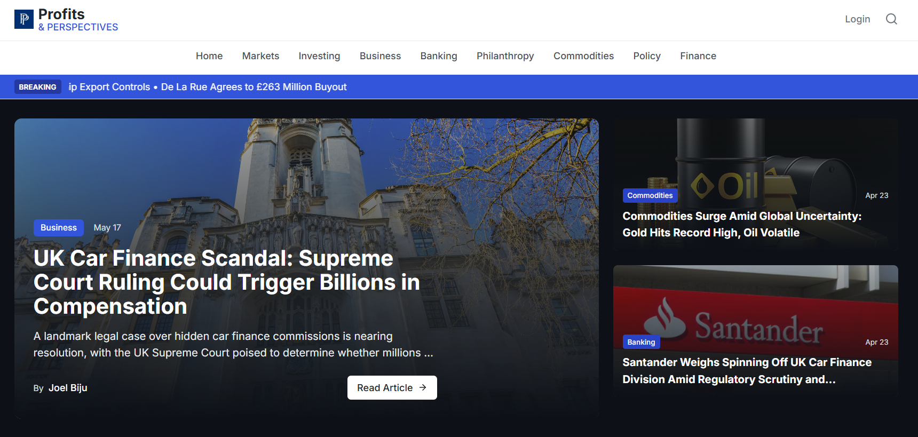Click the blue Business category tag
This screenshot has width=918, height=437.
[59, 228]
